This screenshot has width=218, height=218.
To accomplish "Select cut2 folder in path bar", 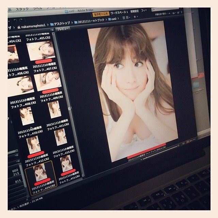I will (x=112, y=19).
